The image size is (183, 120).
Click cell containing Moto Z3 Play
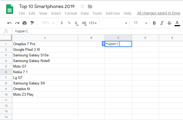[45, 94]
